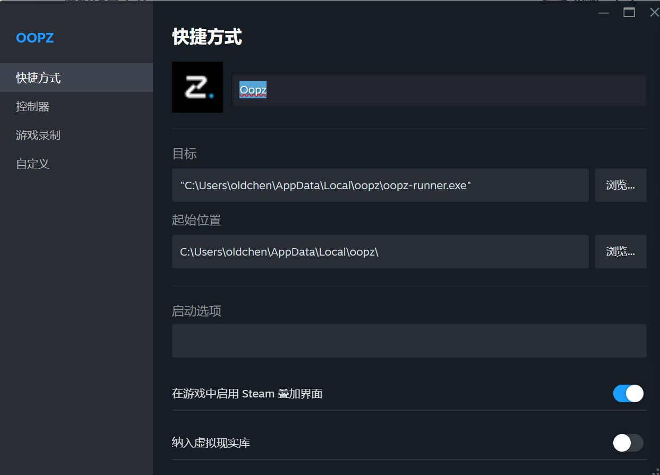The image size is (660, 475).
Task: Select the 自定义 sidebar tab
Action: pyautogui.click(x=76, y=164)
